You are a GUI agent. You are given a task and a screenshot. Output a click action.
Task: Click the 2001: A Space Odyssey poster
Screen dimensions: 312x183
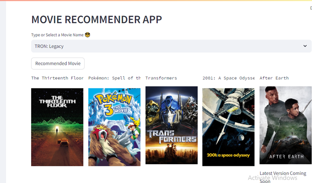pos(229,127)
